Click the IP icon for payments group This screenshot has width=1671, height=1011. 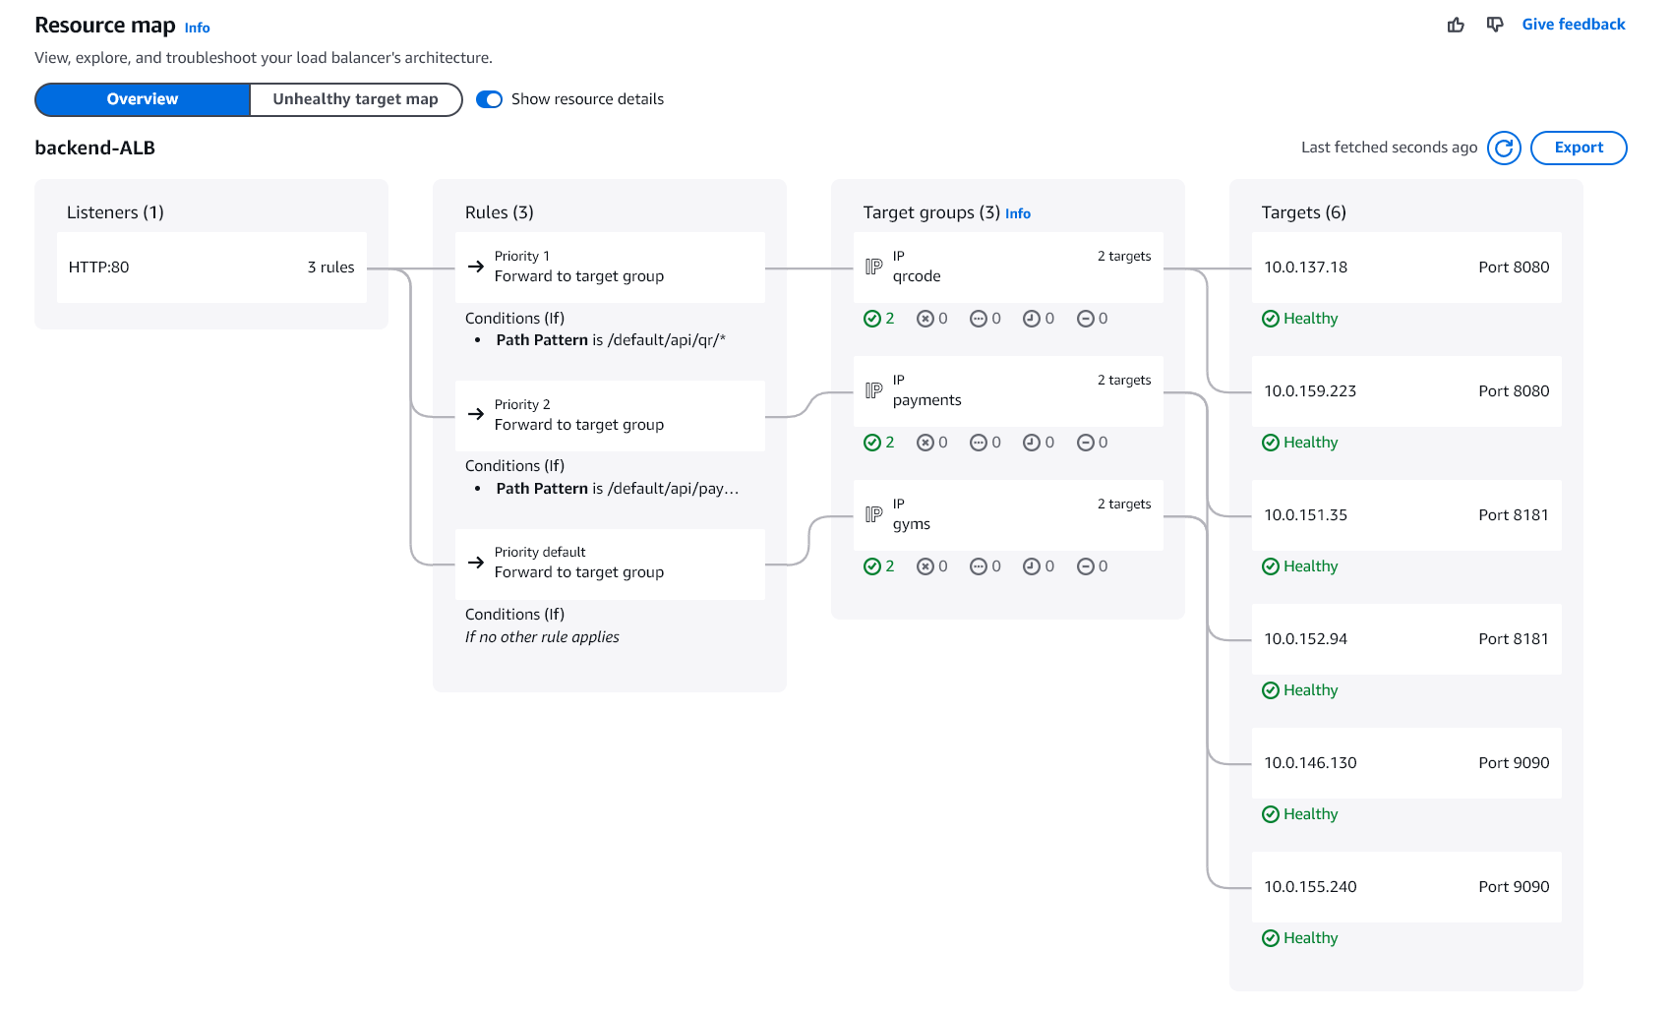click(873, 390)
